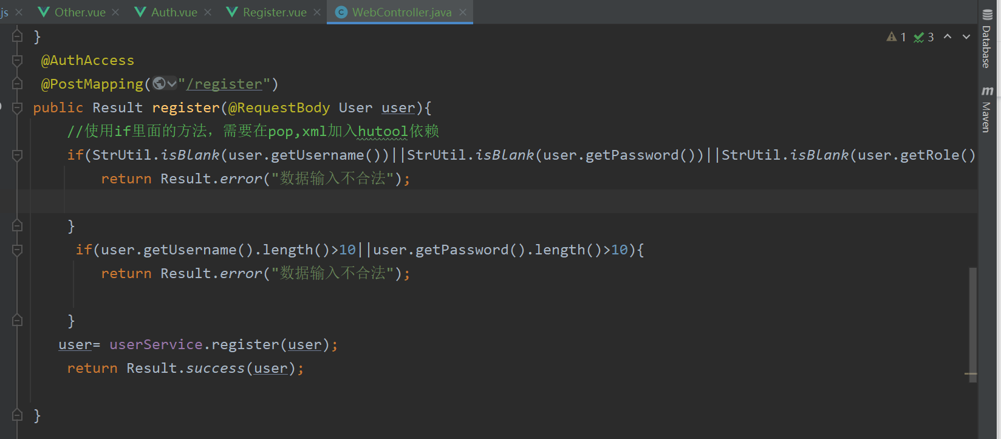The height and width of the screenshot is (439, 1001).
Task: Click the @PostMapping annotation
Action: tap(92, 84)
